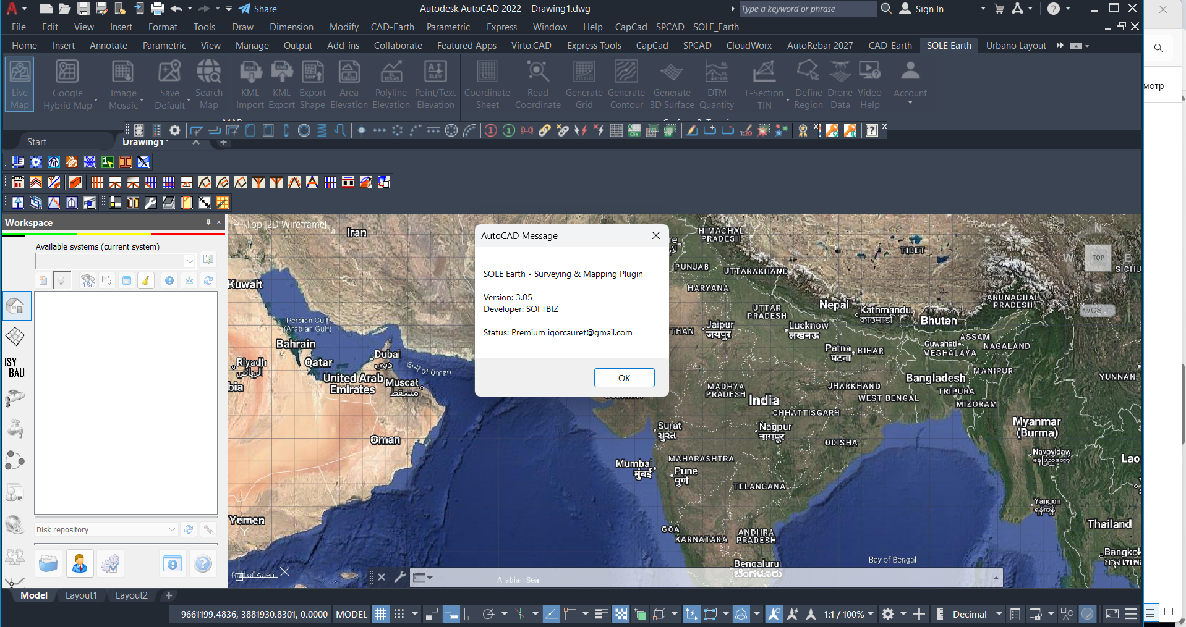Open Video Help
Image resolution: width=1186 pixels, height=627 pixels.
[x=869, y=85]
